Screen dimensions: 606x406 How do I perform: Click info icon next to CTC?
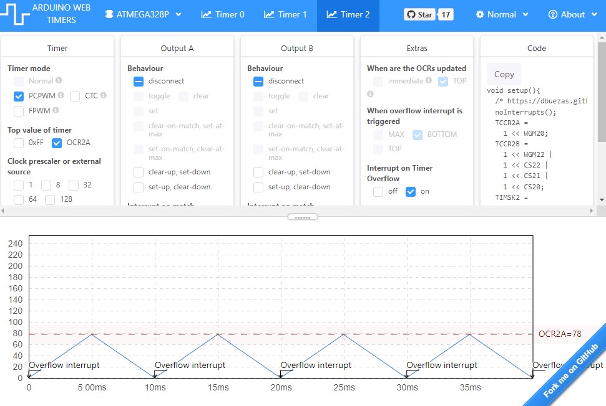(103, 95)
